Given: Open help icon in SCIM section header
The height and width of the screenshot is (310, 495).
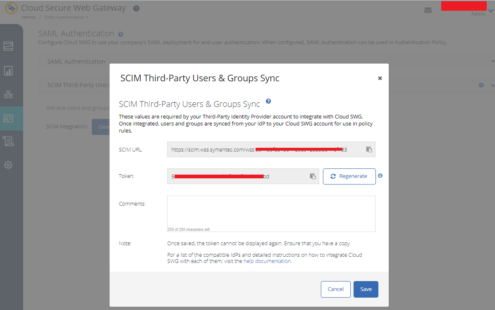Looking at the screenshot, I should pos(481,85).
